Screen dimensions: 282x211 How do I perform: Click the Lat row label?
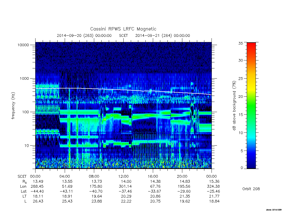click(x=24, y=191)
